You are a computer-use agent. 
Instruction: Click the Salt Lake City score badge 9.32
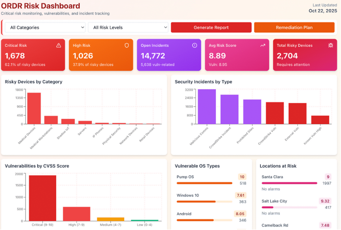325,201
